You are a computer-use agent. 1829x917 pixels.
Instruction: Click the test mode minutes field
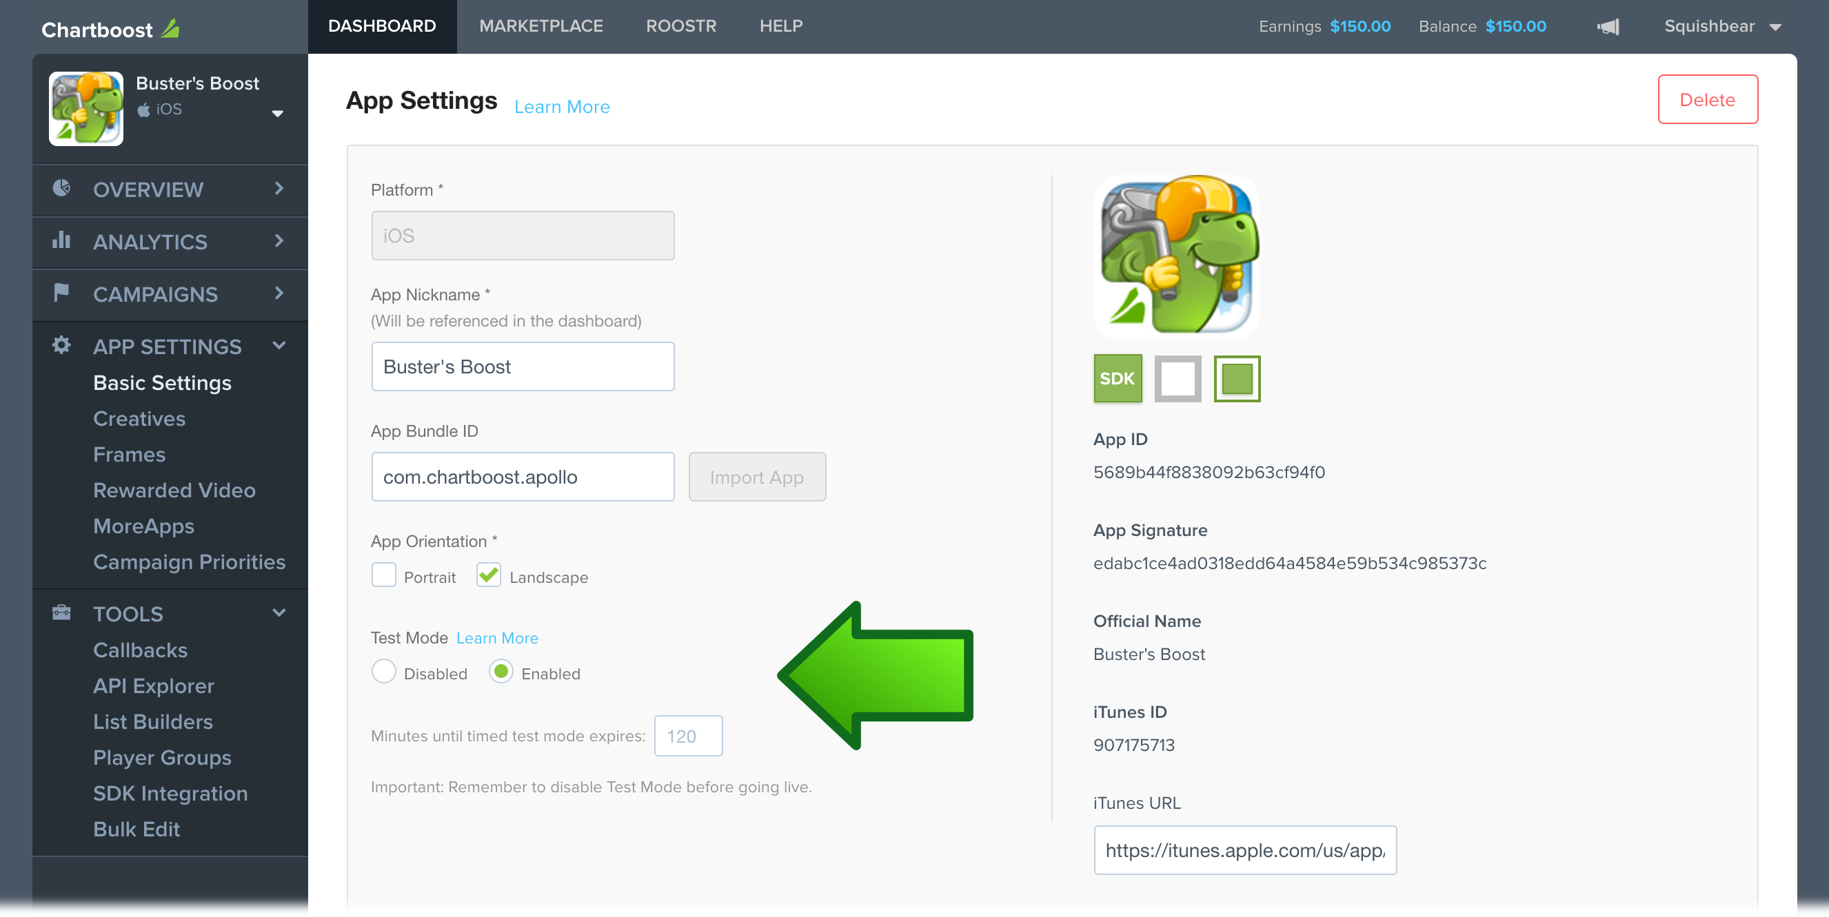[x=688, y=736]
